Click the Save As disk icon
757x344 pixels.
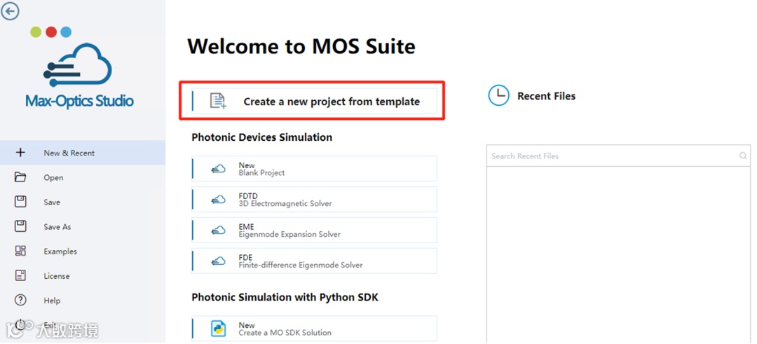(20, 226)
